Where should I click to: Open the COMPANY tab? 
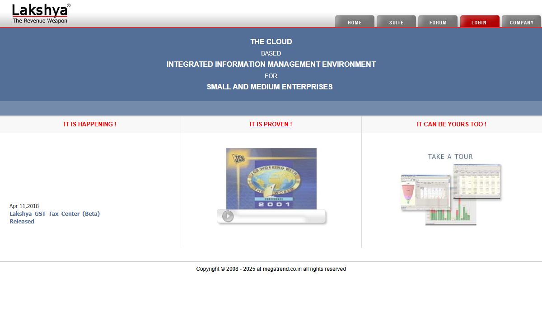pyautogui.click(x=521, y=22)
